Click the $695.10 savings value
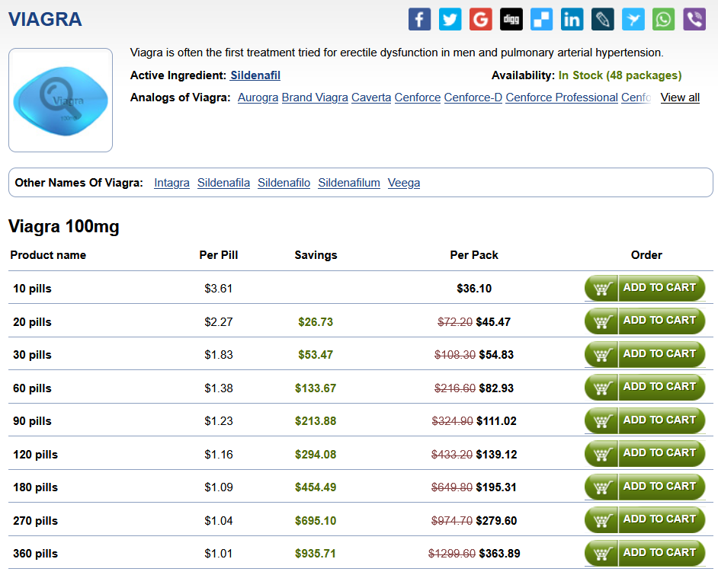The height and width of the screenshot is (575, 718). (316, 521)
